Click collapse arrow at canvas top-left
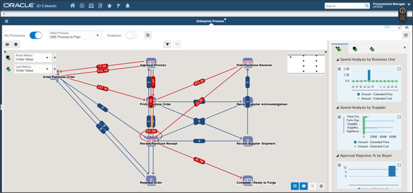The width and height of the screenshot is (413, 193). [x=5, y=52]
